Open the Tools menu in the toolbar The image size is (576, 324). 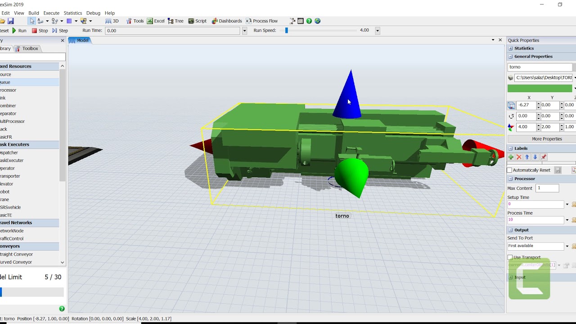[x=135, y=21]
